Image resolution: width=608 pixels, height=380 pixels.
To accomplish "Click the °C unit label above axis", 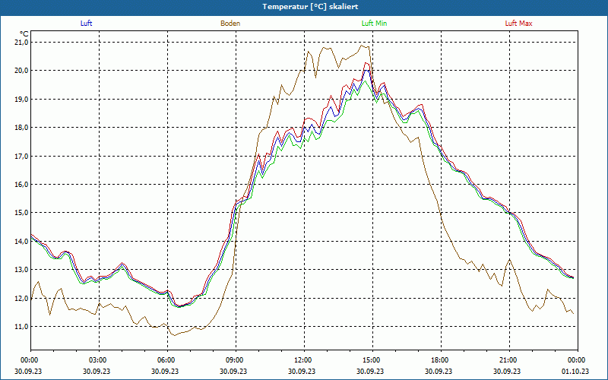I will [24, 34].
